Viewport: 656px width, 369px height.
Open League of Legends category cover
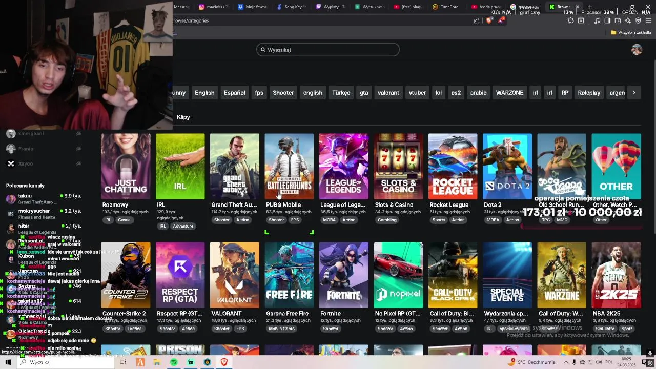tap(343, 167)
